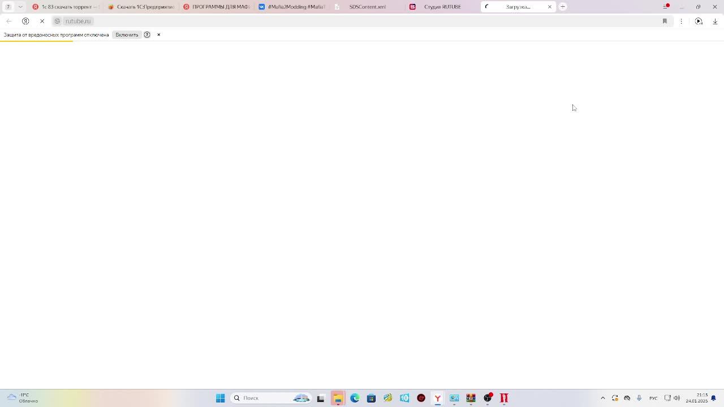Open File Explorer from the taskbar
Image resolution: width=724 pixels, height=407 pixels.
pos(338,398)
